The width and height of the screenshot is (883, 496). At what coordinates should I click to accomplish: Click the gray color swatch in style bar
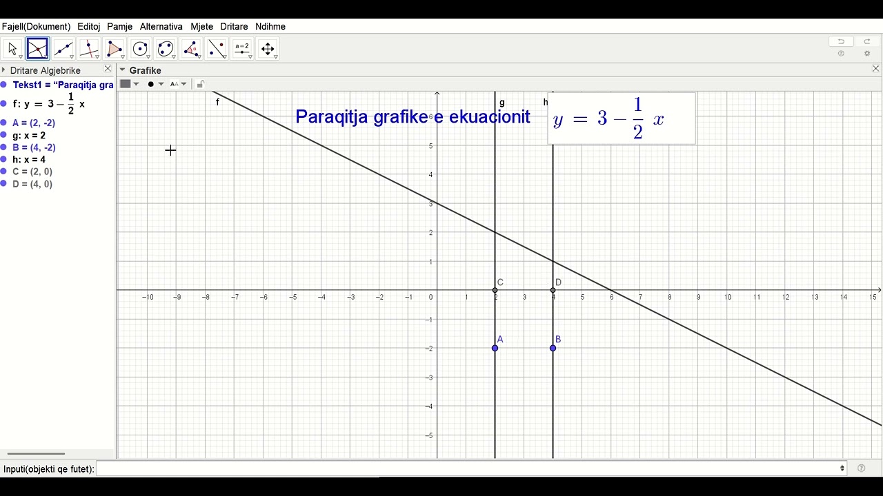[125, 84]
